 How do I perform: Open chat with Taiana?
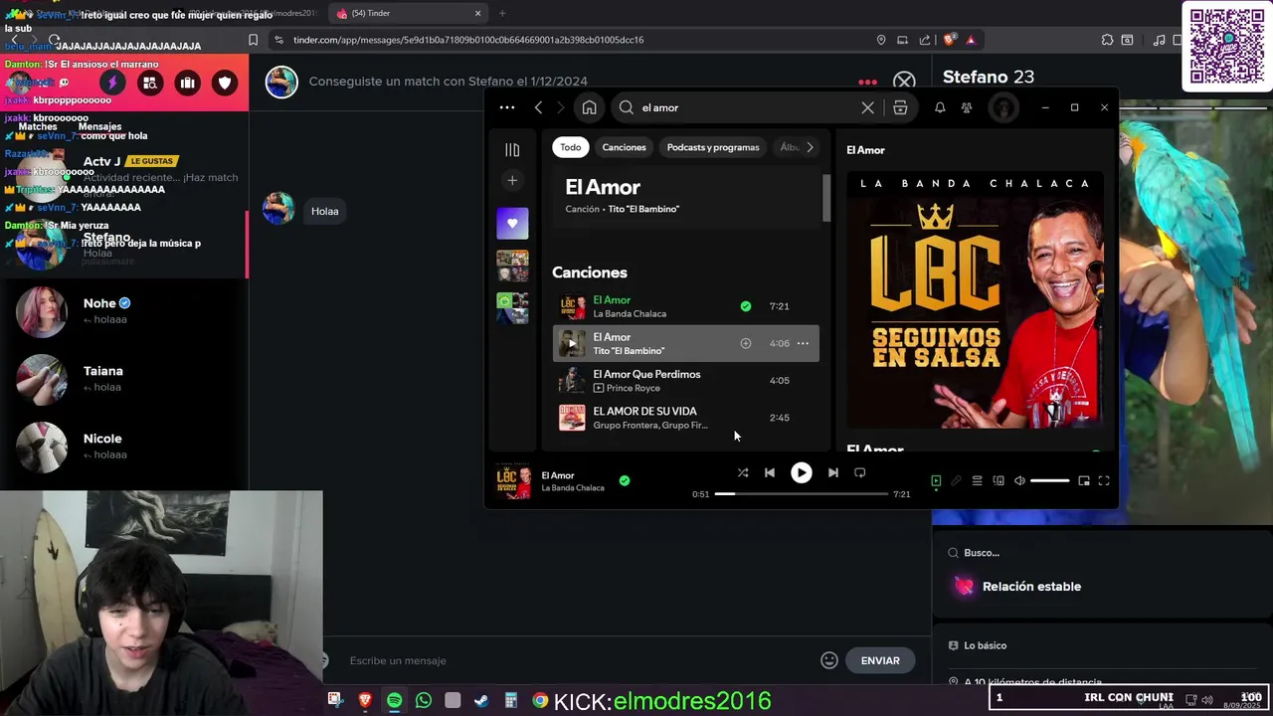[124, 379]
